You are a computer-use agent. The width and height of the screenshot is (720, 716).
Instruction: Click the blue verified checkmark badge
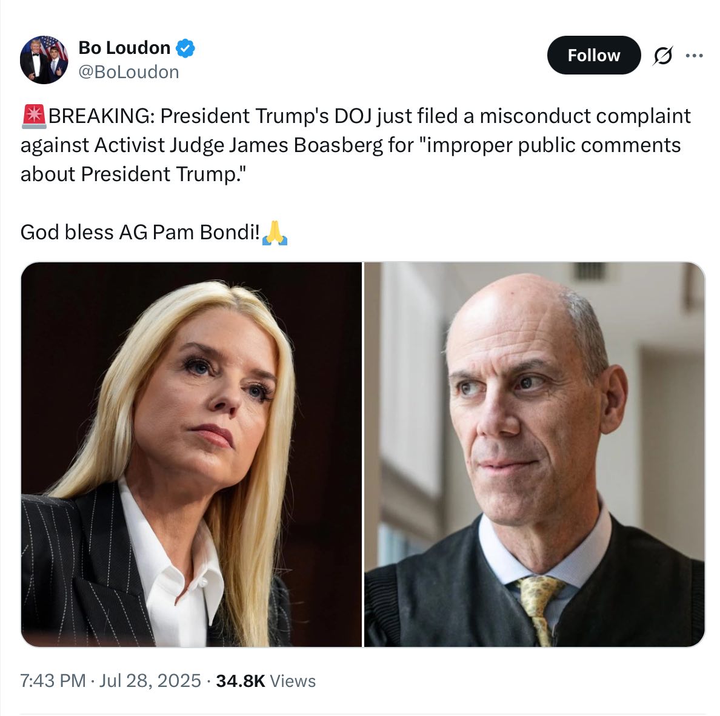click(185, 48)
